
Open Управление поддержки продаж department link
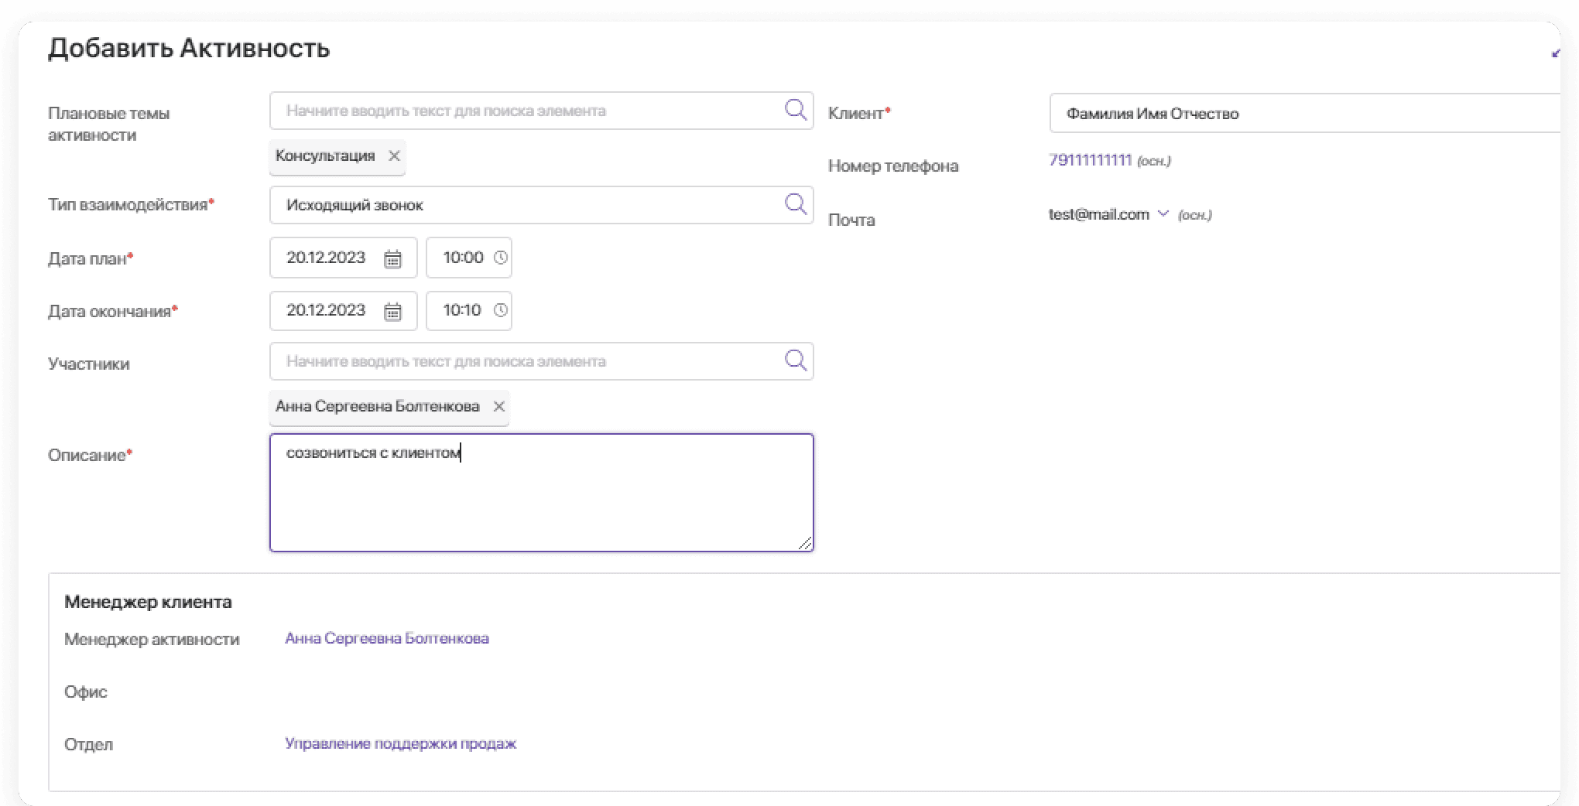pos(400,743)
